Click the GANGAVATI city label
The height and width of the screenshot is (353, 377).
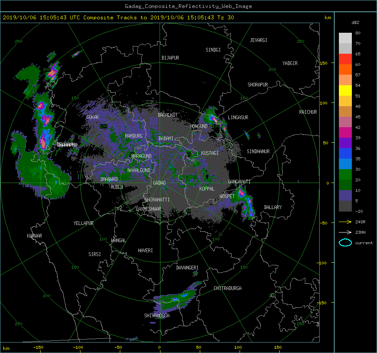[239, 182]
